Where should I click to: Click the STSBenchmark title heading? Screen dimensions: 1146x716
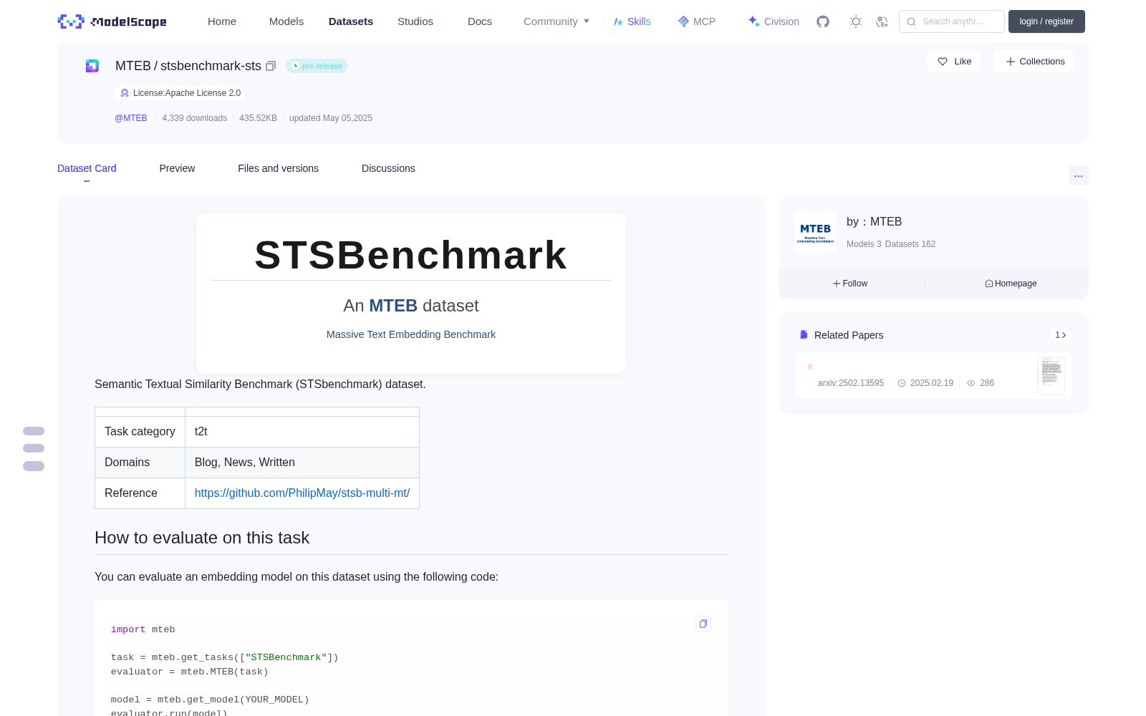[x=411, y=255]
